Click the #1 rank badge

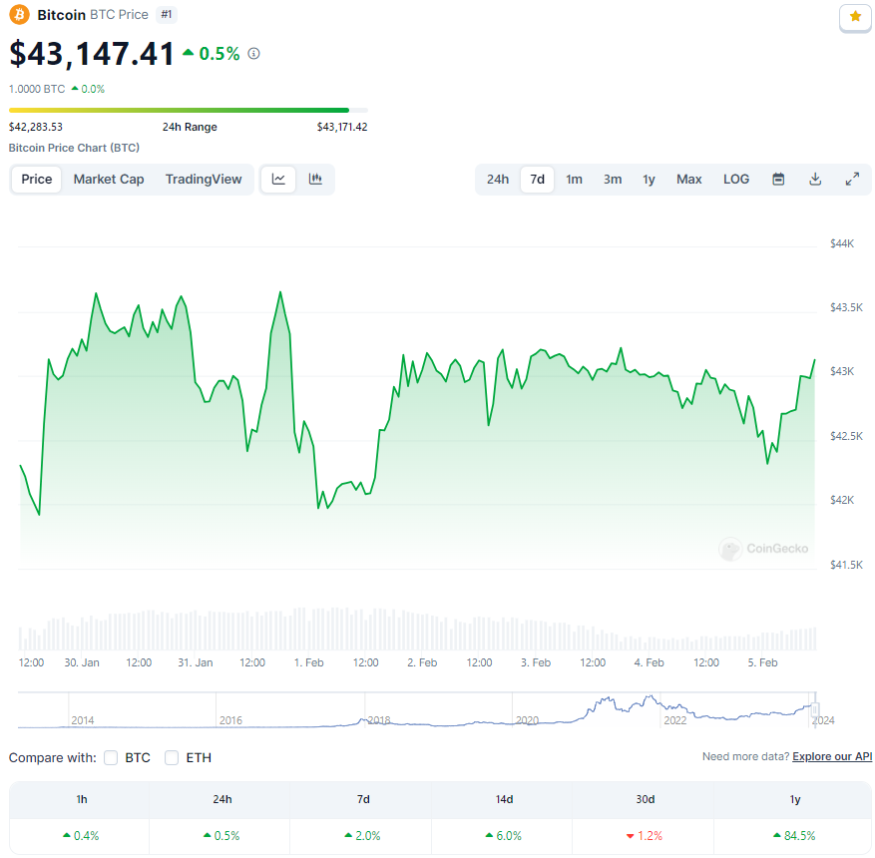pyautogui.click(x=166, y=14)
